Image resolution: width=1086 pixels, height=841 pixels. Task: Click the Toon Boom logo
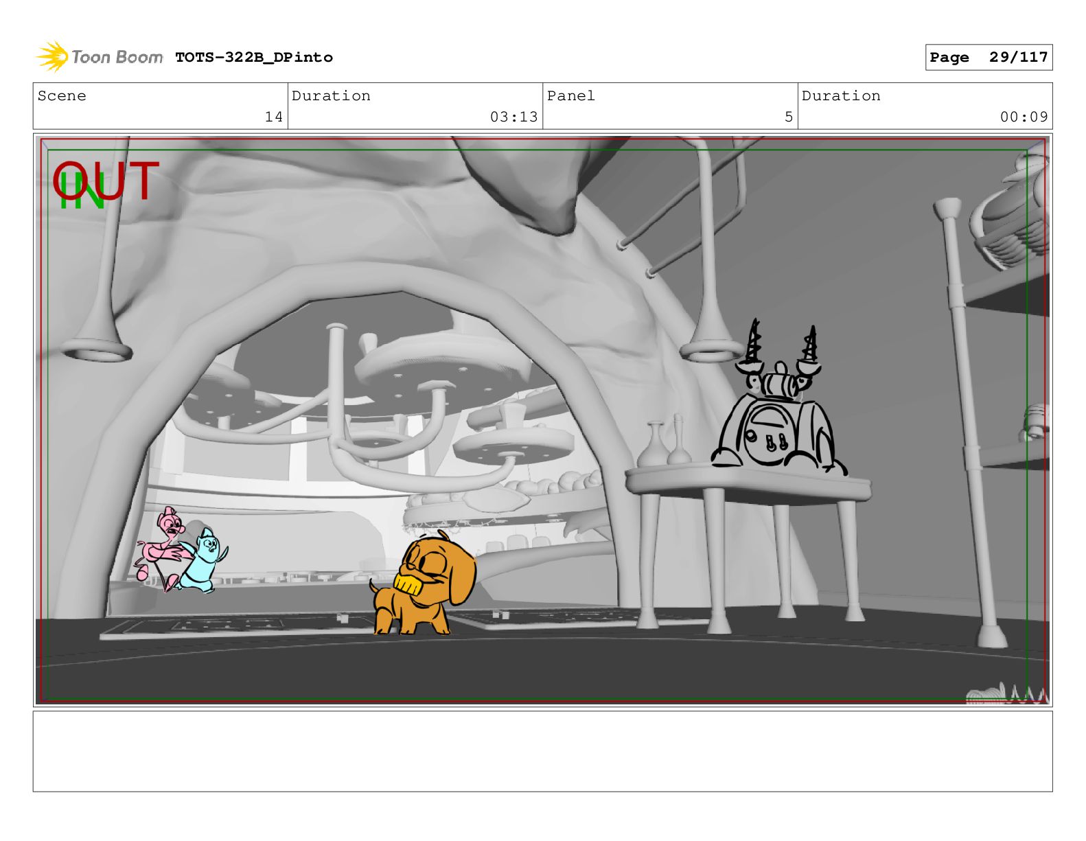99,57
